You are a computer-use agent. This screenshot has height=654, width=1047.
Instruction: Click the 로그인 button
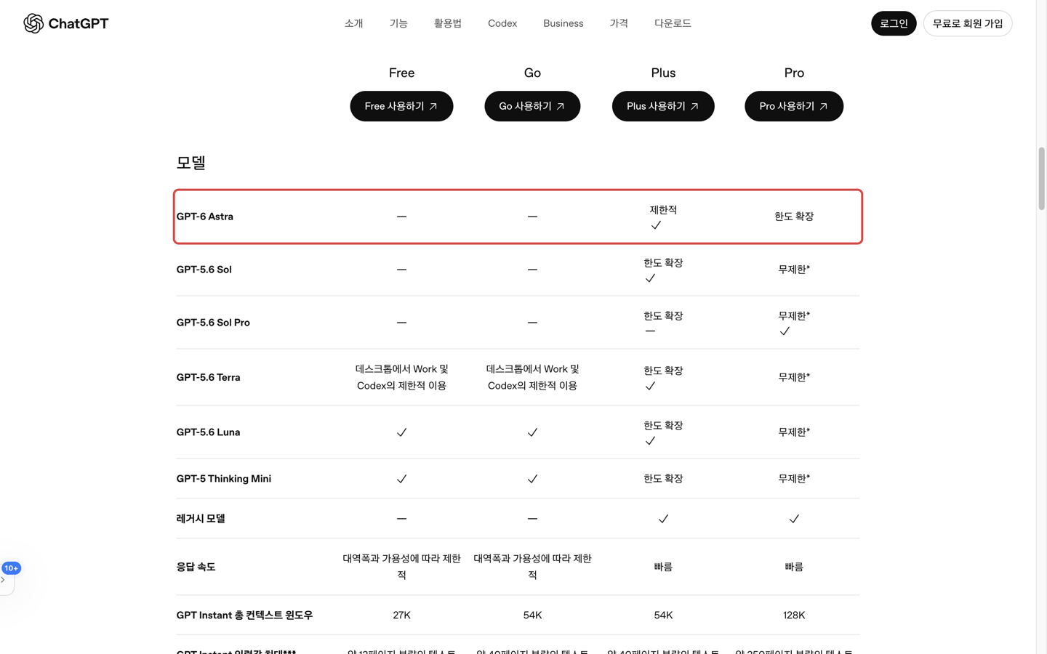[894, 23]
